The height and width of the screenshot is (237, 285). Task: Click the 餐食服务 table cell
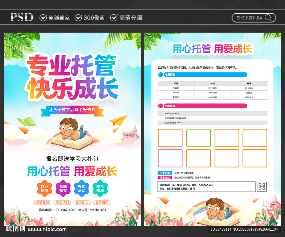click(x=176, y=93)
